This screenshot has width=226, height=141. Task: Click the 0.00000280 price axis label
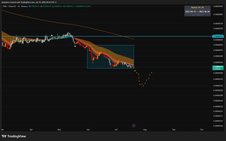(218, 95)
